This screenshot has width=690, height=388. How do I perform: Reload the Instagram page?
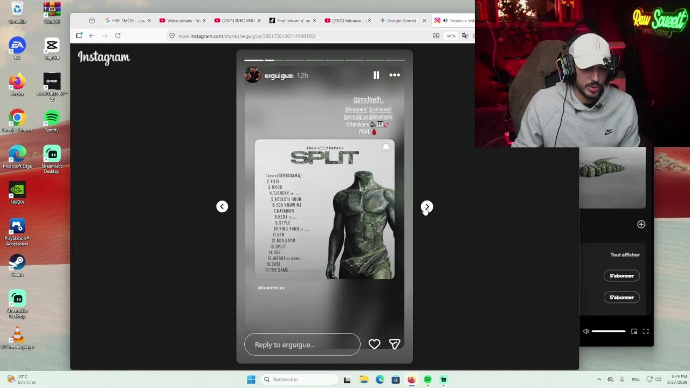pos(118,36)
